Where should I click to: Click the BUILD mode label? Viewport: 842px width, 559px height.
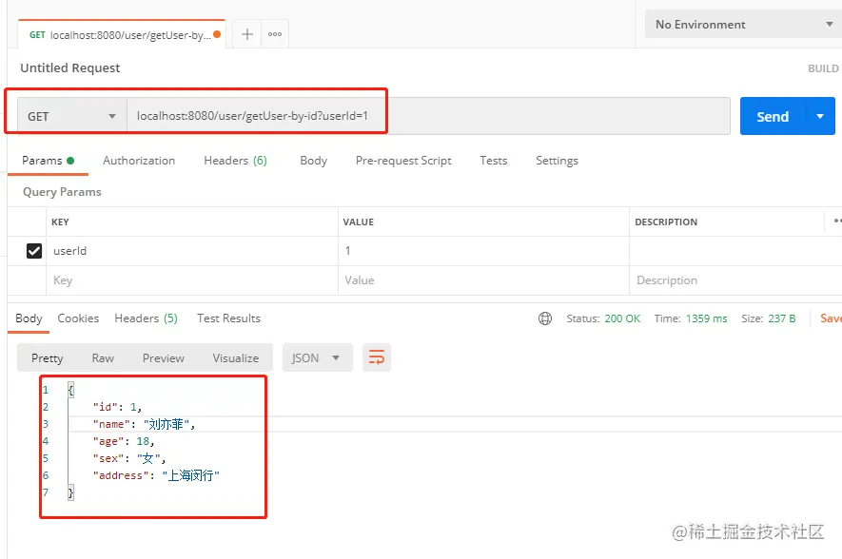click(823, 68)
